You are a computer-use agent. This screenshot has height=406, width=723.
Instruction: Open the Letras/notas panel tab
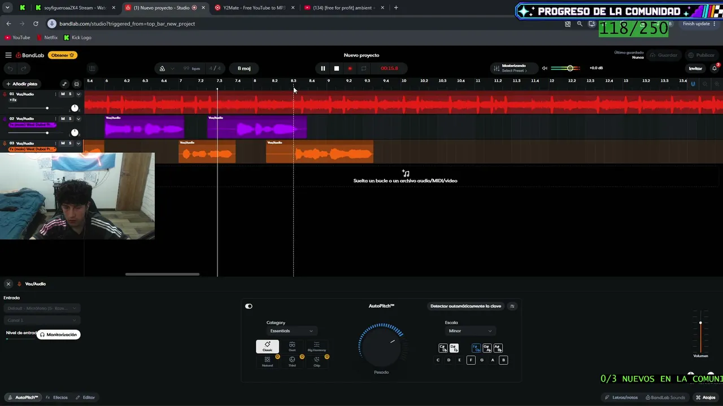621,398
